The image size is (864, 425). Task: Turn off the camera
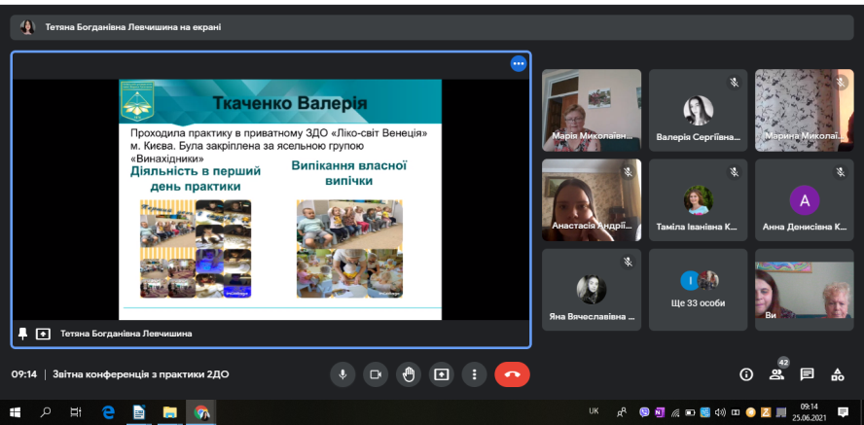click(x=376, y=373)
